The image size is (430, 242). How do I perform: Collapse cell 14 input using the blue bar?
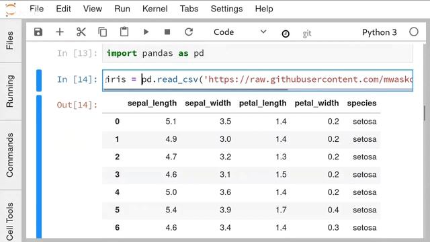(39, 81)
